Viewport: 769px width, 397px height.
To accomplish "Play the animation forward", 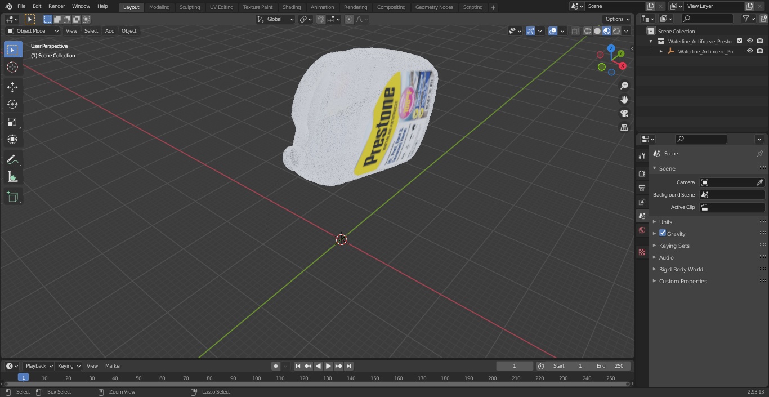I will (328, 366).
